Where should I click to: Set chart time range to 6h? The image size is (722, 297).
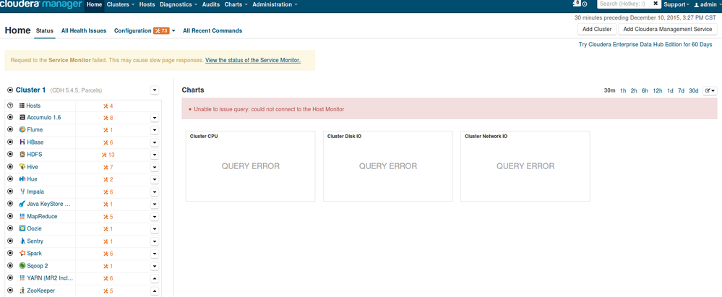(x=645, y=91)
